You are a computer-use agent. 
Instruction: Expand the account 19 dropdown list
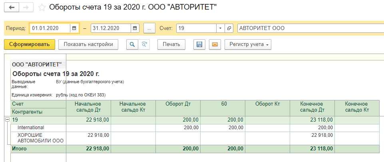click(x=220, y=28)
